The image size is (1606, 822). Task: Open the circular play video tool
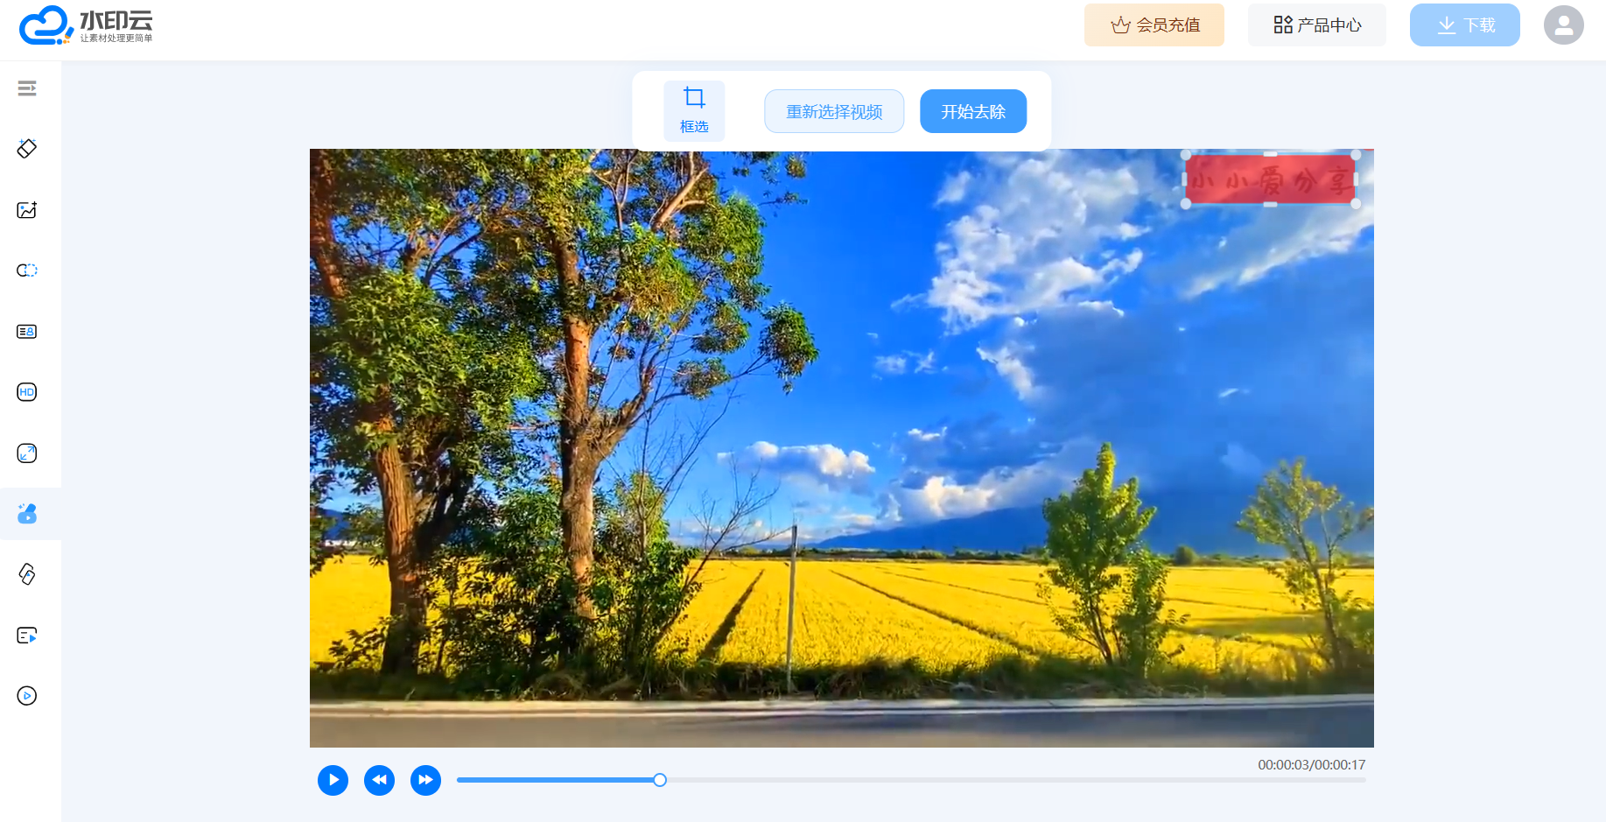27,696
